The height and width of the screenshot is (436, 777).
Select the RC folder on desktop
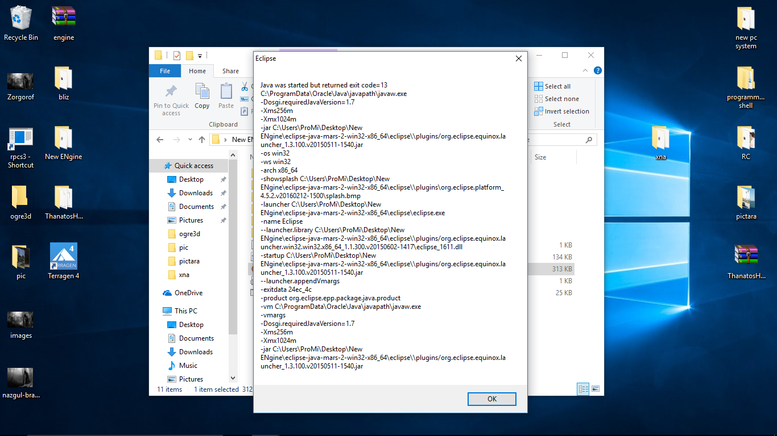[746, 142]
